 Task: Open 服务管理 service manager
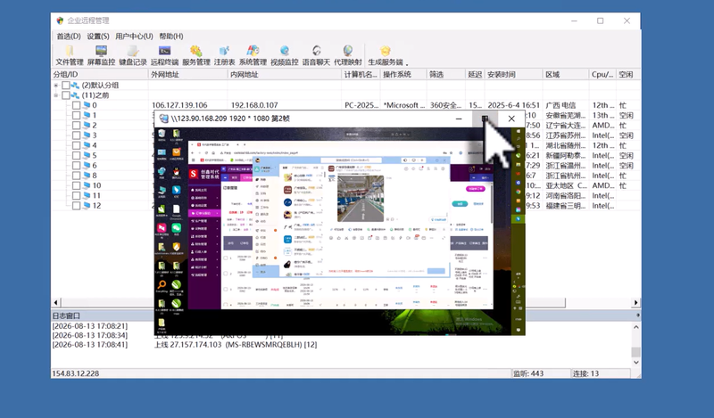(195, 55)
